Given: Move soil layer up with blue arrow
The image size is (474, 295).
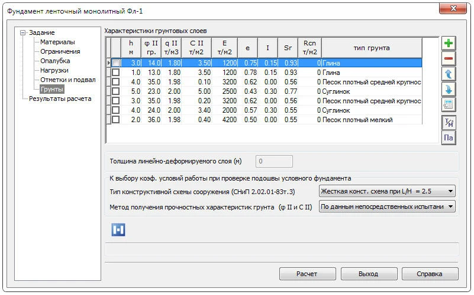Looking at the screenshot, I should 449,74.
